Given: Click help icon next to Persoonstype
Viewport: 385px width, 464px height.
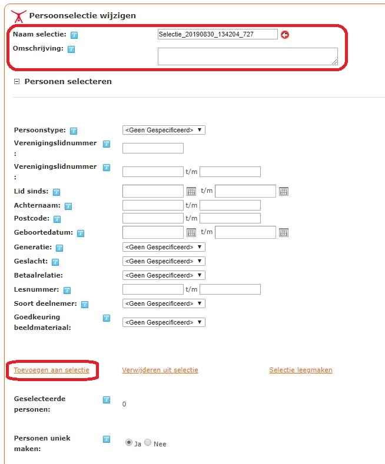Looking at the screenshot, I should pyautogui.click(x=74, y=131).
